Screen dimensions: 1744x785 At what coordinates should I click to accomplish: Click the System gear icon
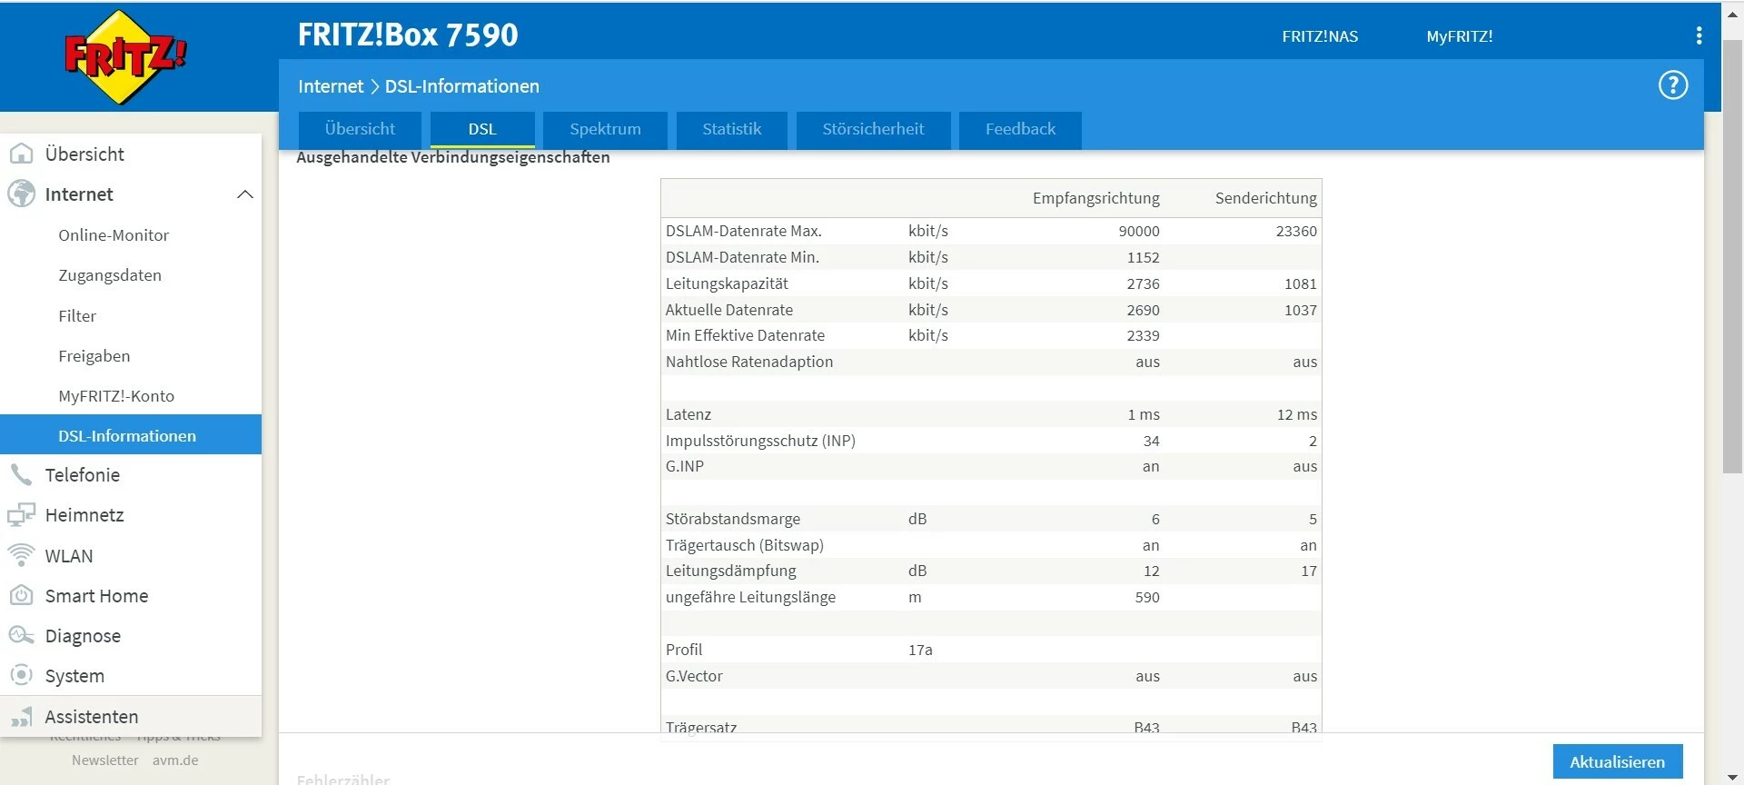(21, 675)
